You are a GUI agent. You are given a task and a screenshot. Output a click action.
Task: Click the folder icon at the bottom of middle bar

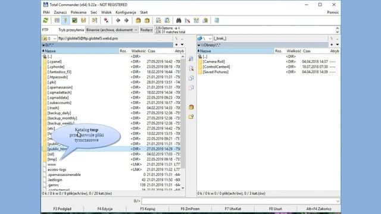point(191,117)
